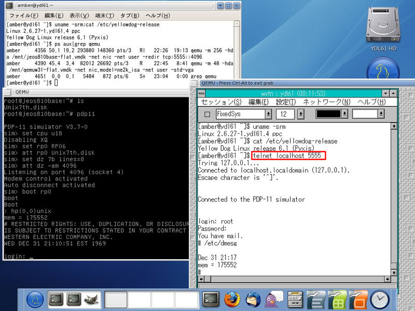Viewport: 415px width, 311px height.
Task: Click 'Yellow Dog Linux release 6.1 (Pyxis)' in amber terminal
Action: coord(57,37)
